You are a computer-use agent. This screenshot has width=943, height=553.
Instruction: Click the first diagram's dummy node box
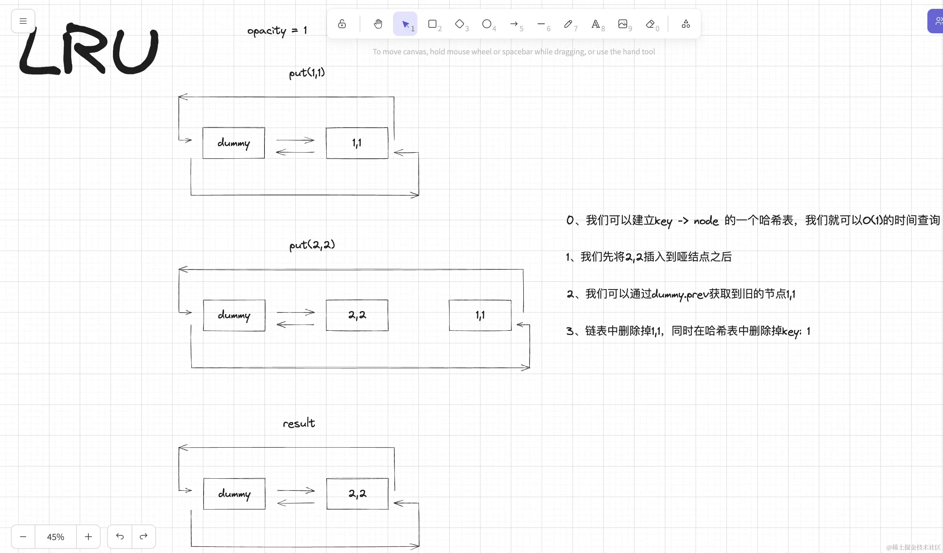234,143
